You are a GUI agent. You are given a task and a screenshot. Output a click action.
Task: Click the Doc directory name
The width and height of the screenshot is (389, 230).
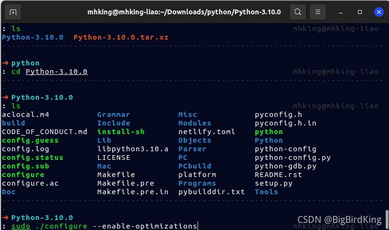pos(9,192)
